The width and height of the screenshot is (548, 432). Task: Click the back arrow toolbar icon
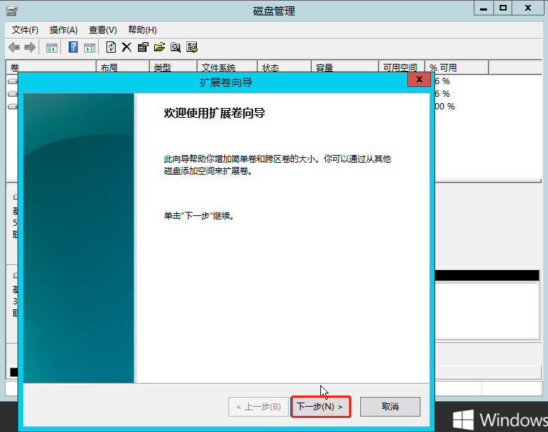coord(13,47)
